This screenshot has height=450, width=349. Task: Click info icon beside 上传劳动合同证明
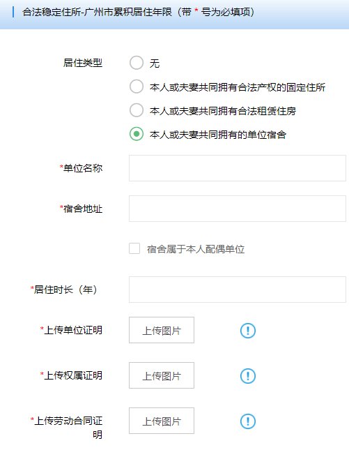[247, 421]
